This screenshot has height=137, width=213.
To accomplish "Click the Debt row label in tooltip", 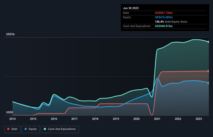I will click(126, 13).
